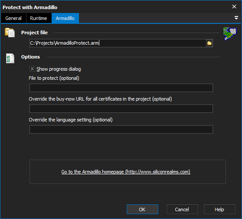Viewport: 242px width, 219px height.
Task: Click the language setting override field
Action: click(121, 130)
